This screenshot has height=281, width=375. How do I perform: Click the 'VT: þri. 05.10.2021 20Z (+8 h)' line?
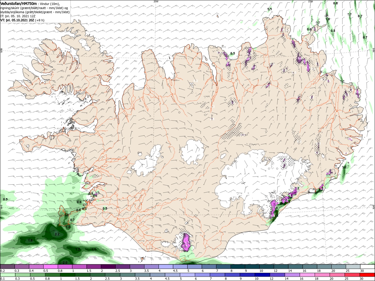pyautogui.click(x=23, y=20)
